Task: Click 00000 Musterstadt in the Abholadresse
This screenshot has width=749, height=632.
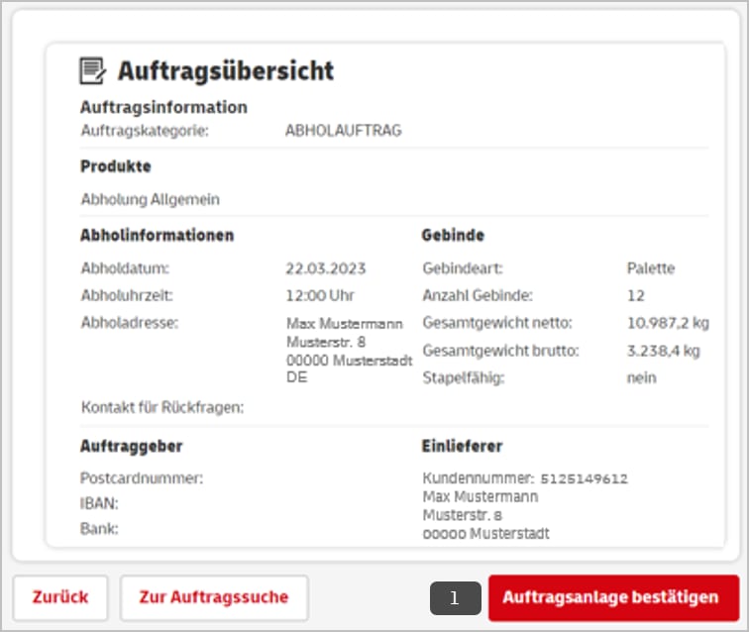Action: (349, 361)
